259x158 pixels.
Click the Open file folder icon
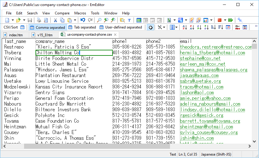(x=18, y=20)
